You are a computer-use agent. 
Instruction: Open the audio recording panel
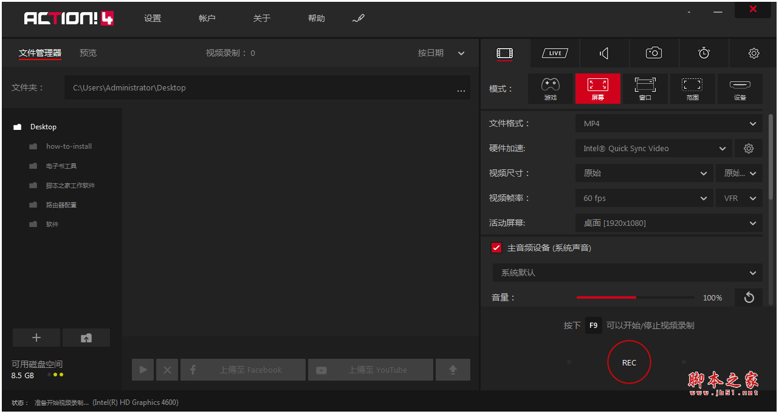[604, 53]
